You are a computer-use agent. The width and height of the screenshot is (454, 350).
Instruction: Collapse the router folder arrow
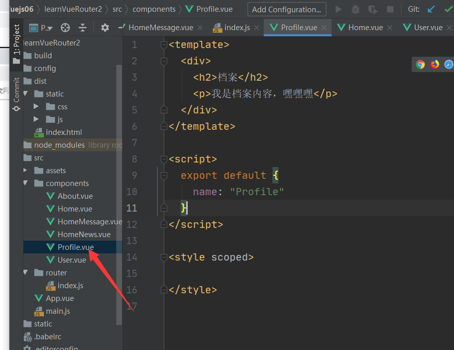click(x=26, y=272)
